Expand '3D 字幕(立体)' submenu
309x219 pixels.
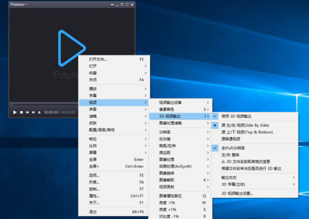click(x=254, y=184)
